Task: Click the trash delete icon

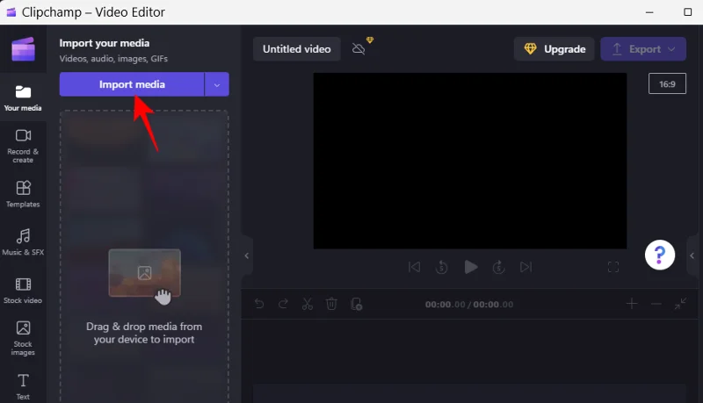Action: [331, 304]
